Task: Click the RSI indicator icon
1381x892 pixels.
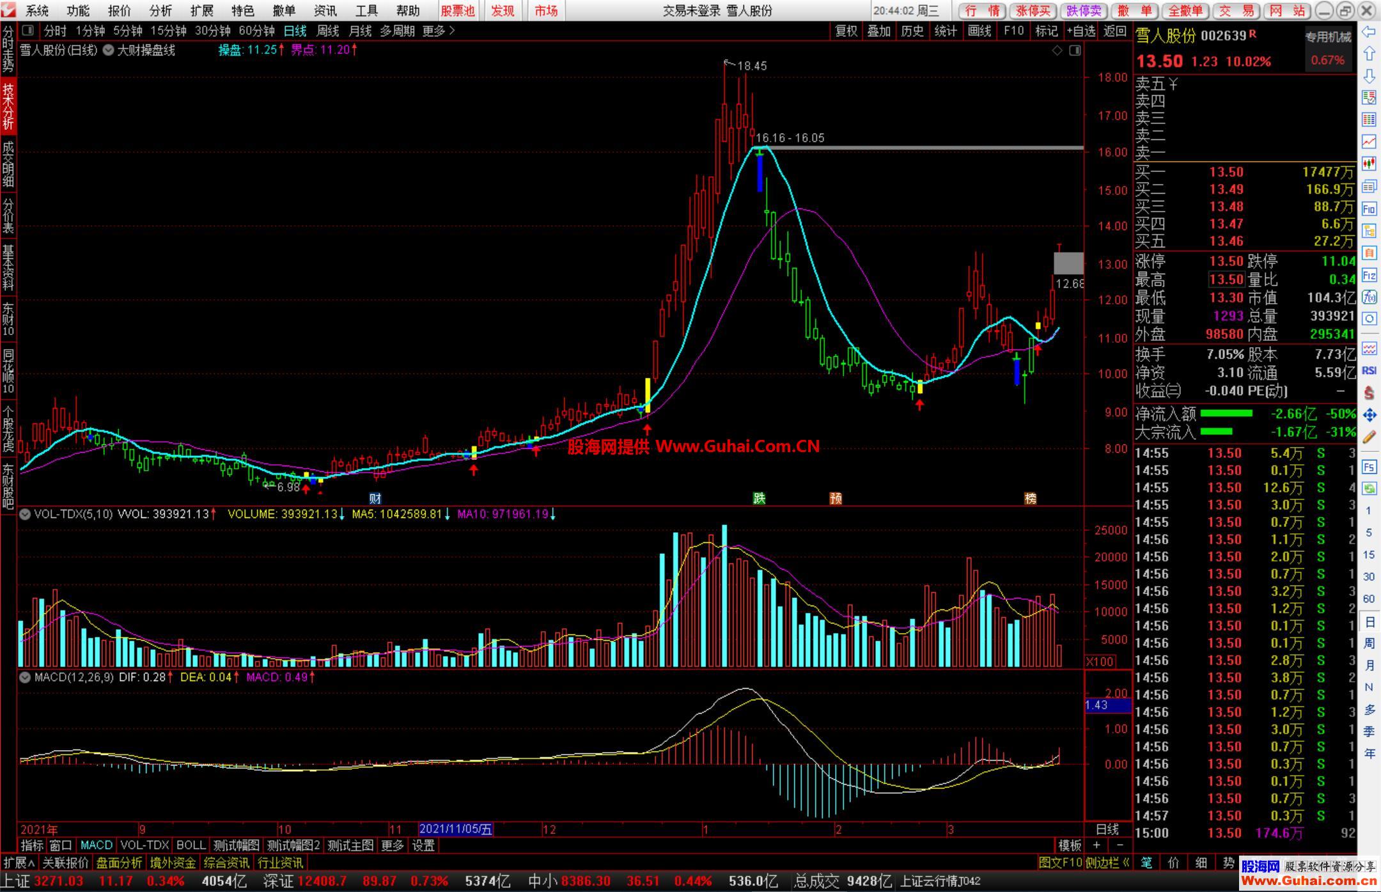Action: point(1369,370)
